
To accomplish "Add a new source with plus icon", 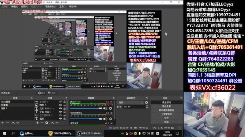I will pyautogui.click(x=37, y=123).
